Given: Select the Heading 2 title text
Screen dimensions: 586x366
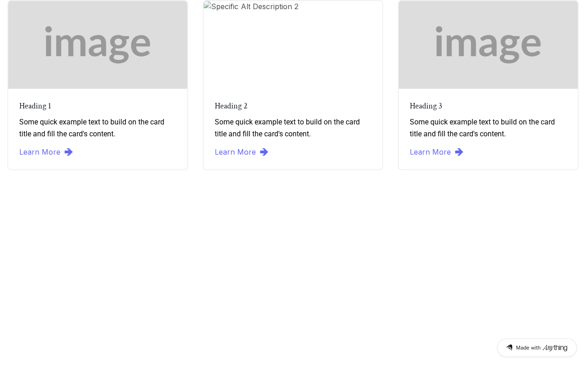Looking at the screenshot, I should [x=231, y=106].
